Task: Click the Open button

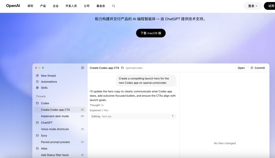Action: [x=241, y=68]
